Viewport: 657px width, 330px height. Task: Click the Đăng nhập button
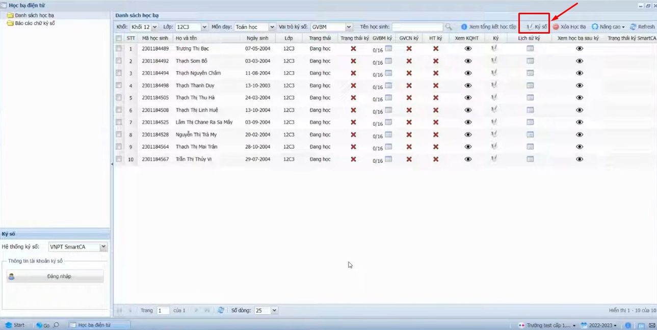[x=55, y=277]
